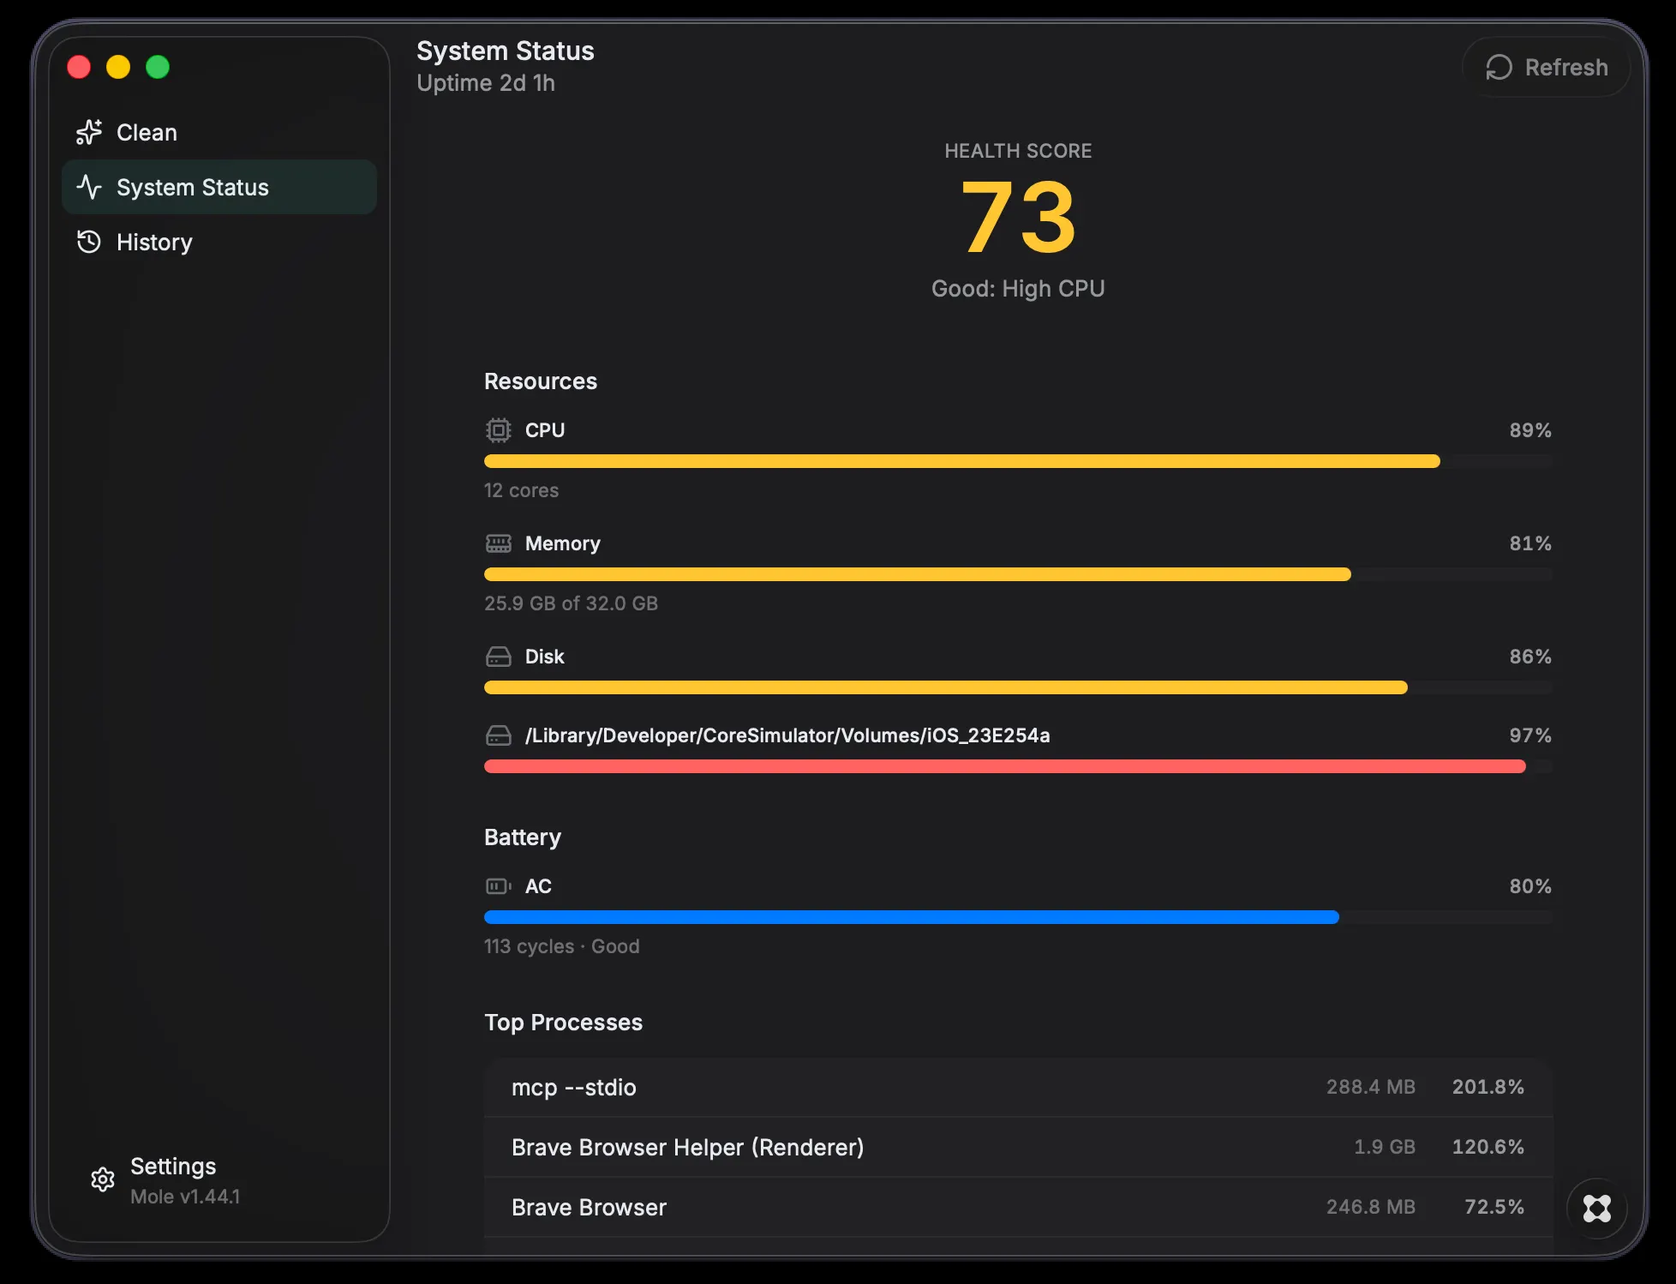Click the Memory 81% value
This screenshot has height=1284, width=1676.
click(1530, 543)
